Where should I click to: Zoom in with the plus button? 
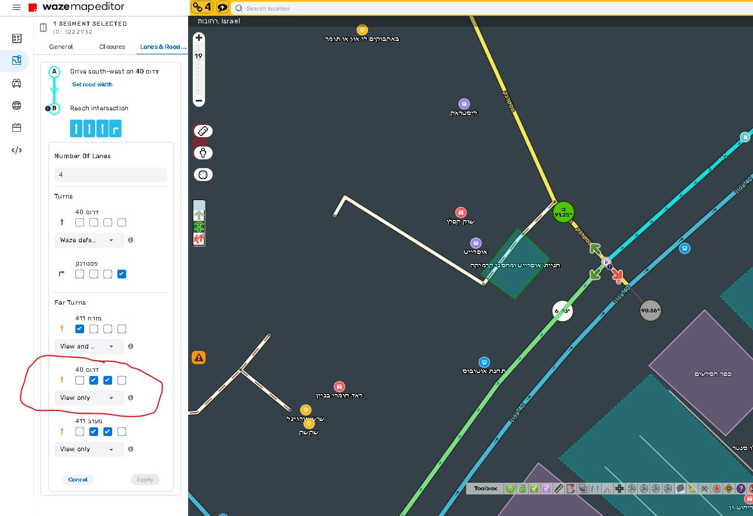coord(199,38)
